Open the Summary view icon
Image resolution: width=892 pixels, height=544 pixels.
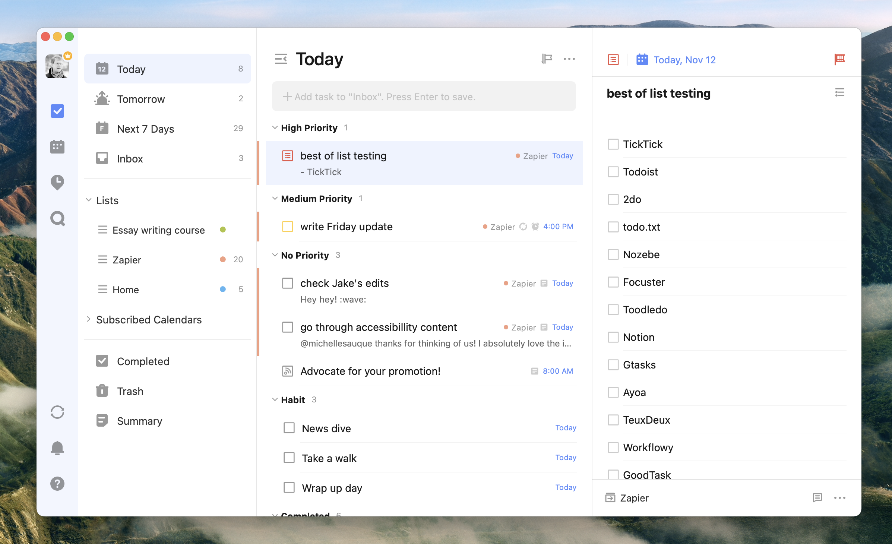(101, 420)
